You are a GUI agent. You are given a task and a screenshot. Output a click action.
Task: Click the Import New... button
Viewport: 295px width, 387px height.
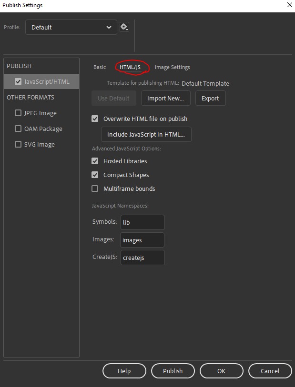[165, 99]
